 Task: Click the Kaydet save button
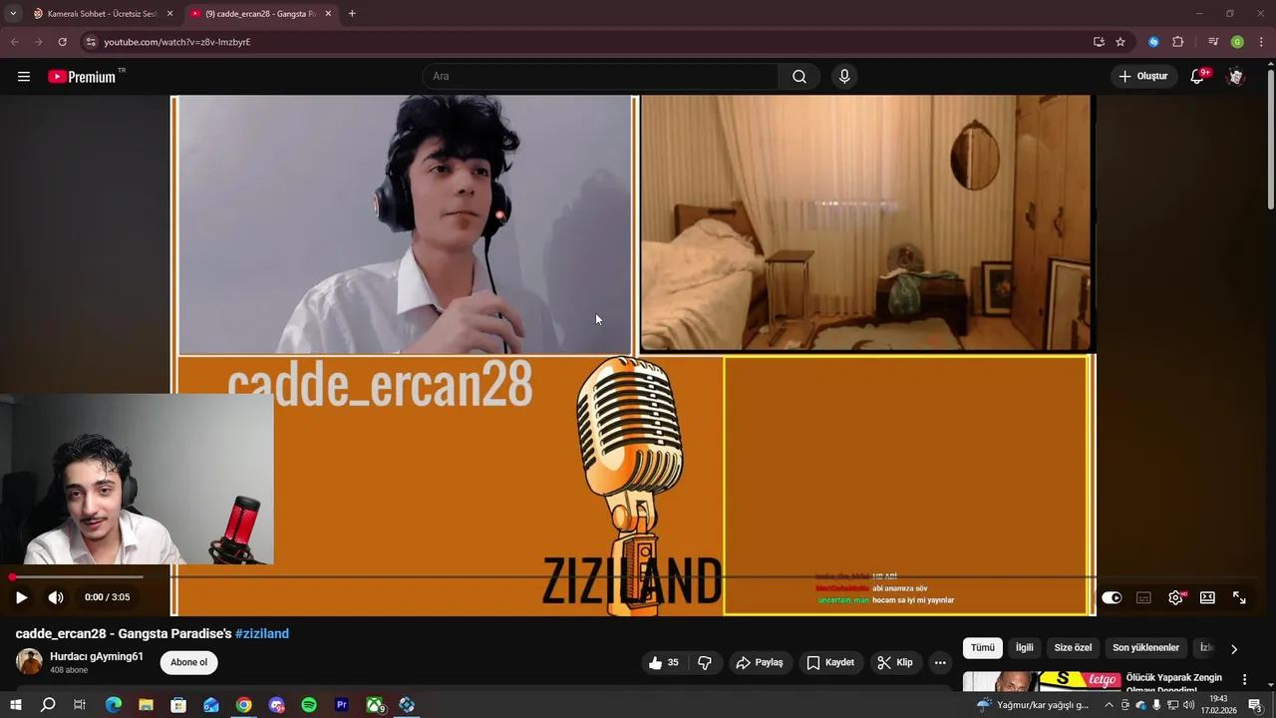click(x=830, y=662)
